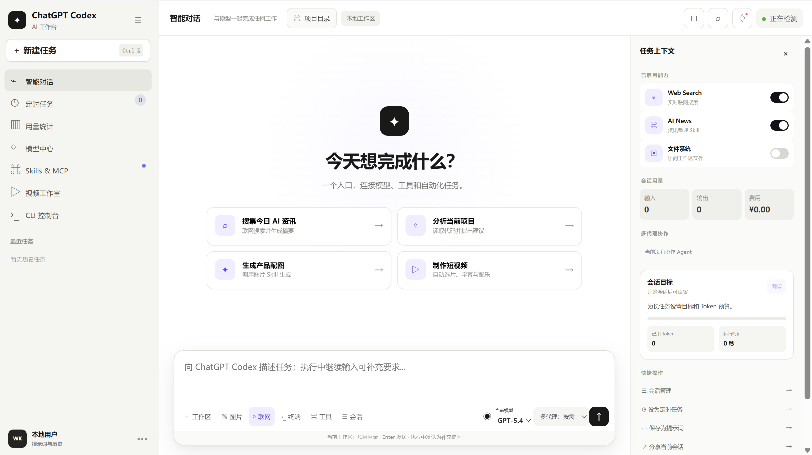Viewport: 812px width, 455px height.
Task: Toggle the 联网 chip in the input toolbar
Action: (261, 417)
